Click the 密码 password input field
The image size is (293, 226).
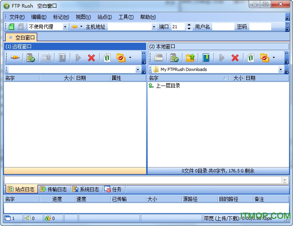point(260,27)
